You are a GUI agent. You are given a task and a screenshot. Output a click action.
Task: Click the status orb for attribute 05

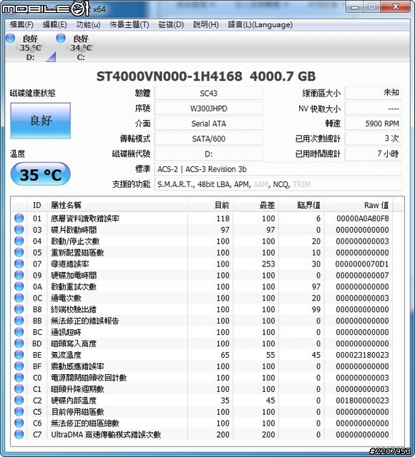[x=19, y=252]
